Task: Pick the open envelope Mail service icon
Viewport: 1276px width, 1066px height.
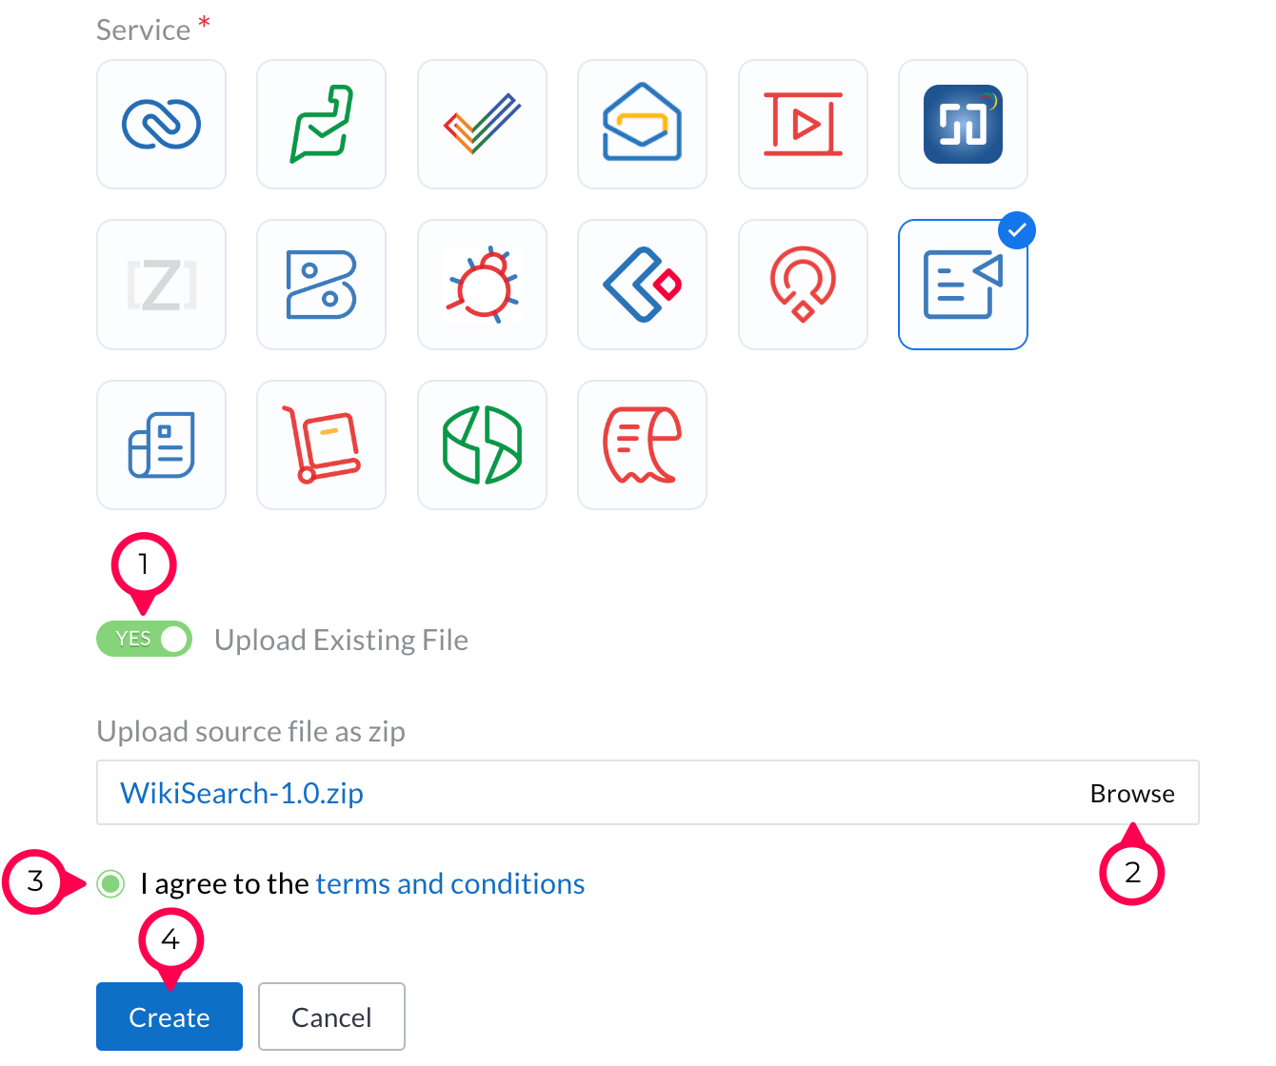Action: tap(642, 125)
